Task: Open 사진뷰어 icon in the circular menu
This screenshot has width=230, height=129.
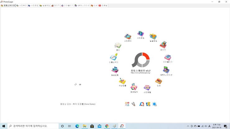Action: pos(128,38)
